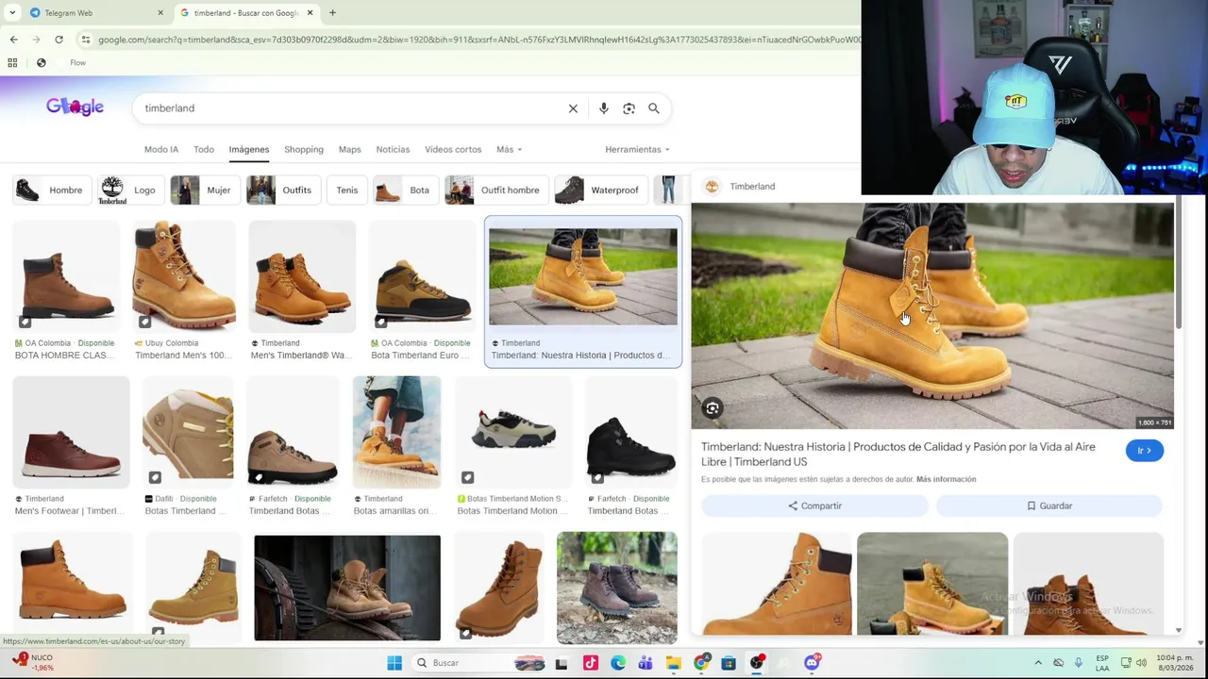Select the Imágenes tab
This screenshot has width=1208, height=679.
click(x=249, y=149)
